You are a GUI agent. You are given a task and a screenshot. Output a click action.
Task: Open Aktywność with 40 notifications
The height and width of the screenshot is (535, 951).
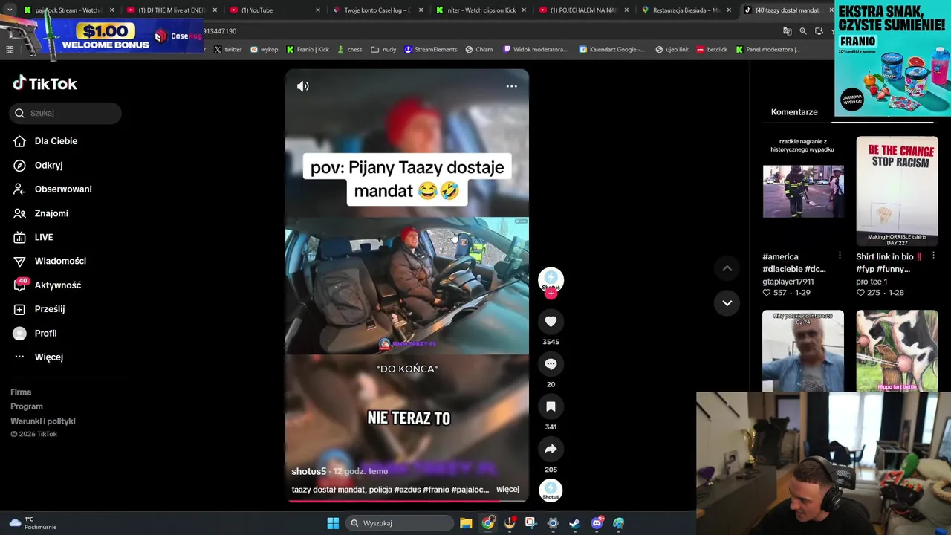[x=58, y=285]
